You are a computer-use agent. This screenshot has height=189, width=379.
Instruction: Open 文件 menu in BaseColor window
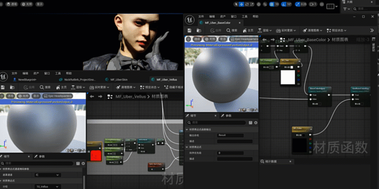[201, 16]
